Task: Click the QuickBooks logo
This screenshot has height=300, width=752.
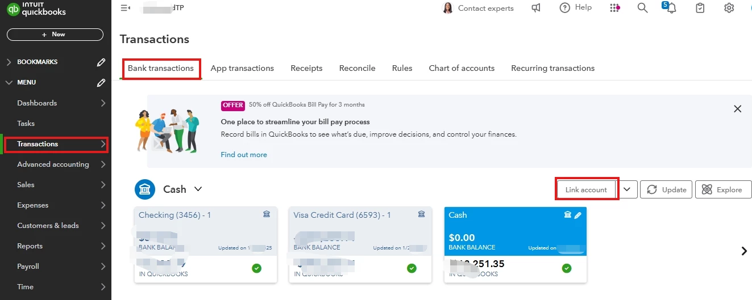Action: coord(36,9)
